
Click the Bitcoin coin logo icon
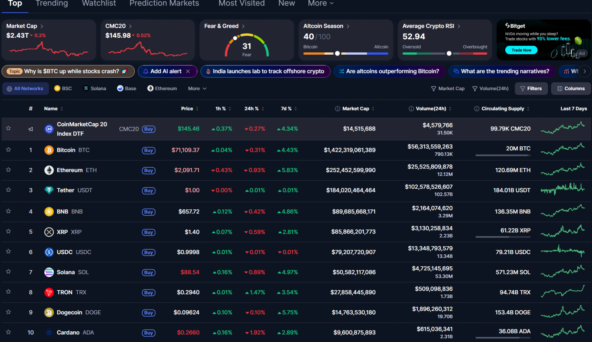click(x=49, y=150)
